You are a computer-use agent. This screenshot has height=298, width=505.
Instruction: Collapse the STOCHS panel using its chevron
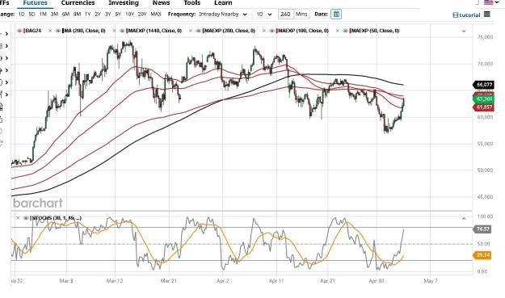[x=464, y=219]
